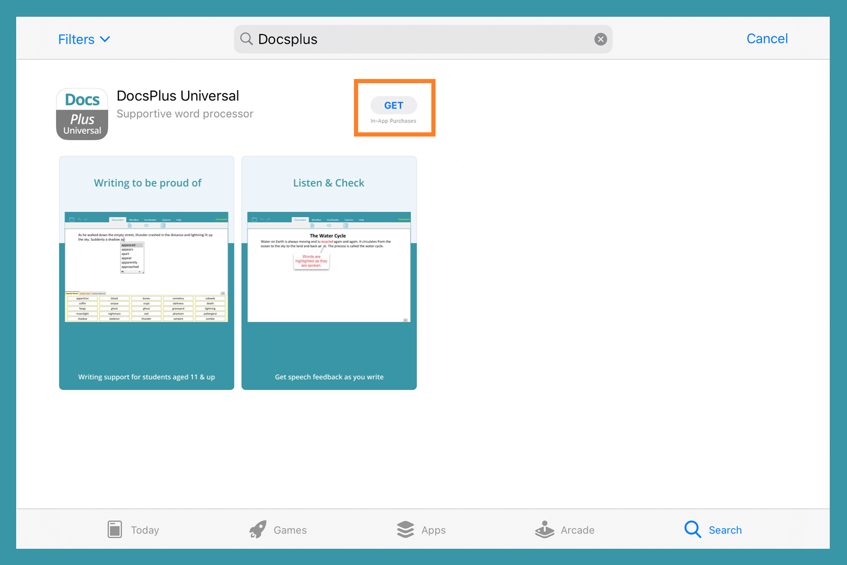Clear the search field text
Screen dimensions: 847x565
click(601, 39)
